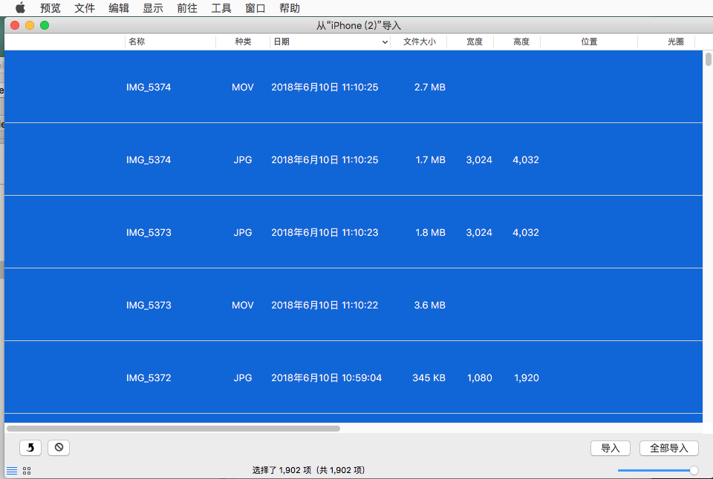
Task: Click the 1,080 width value
Action: tap(480, 377)
